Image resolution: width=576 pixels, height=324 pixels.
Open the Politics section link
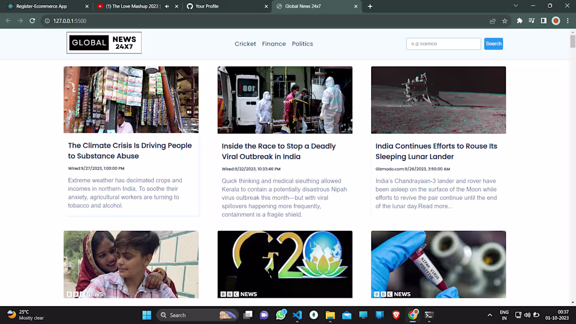click(x=302, y=44)
